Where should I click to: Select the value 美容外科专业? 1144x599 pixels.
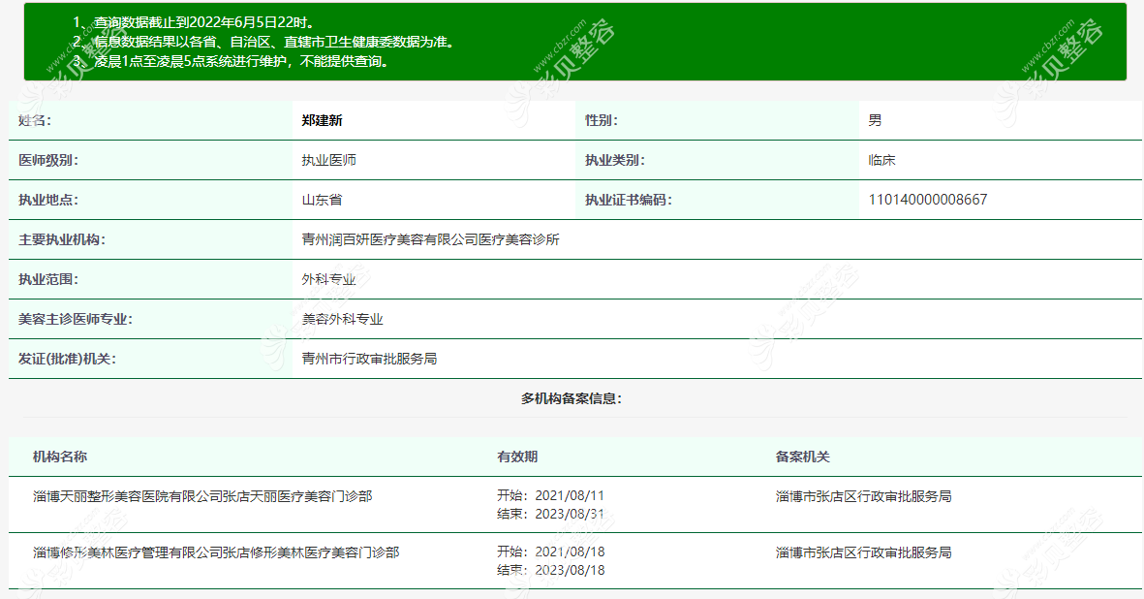click(x=342, y=320)
